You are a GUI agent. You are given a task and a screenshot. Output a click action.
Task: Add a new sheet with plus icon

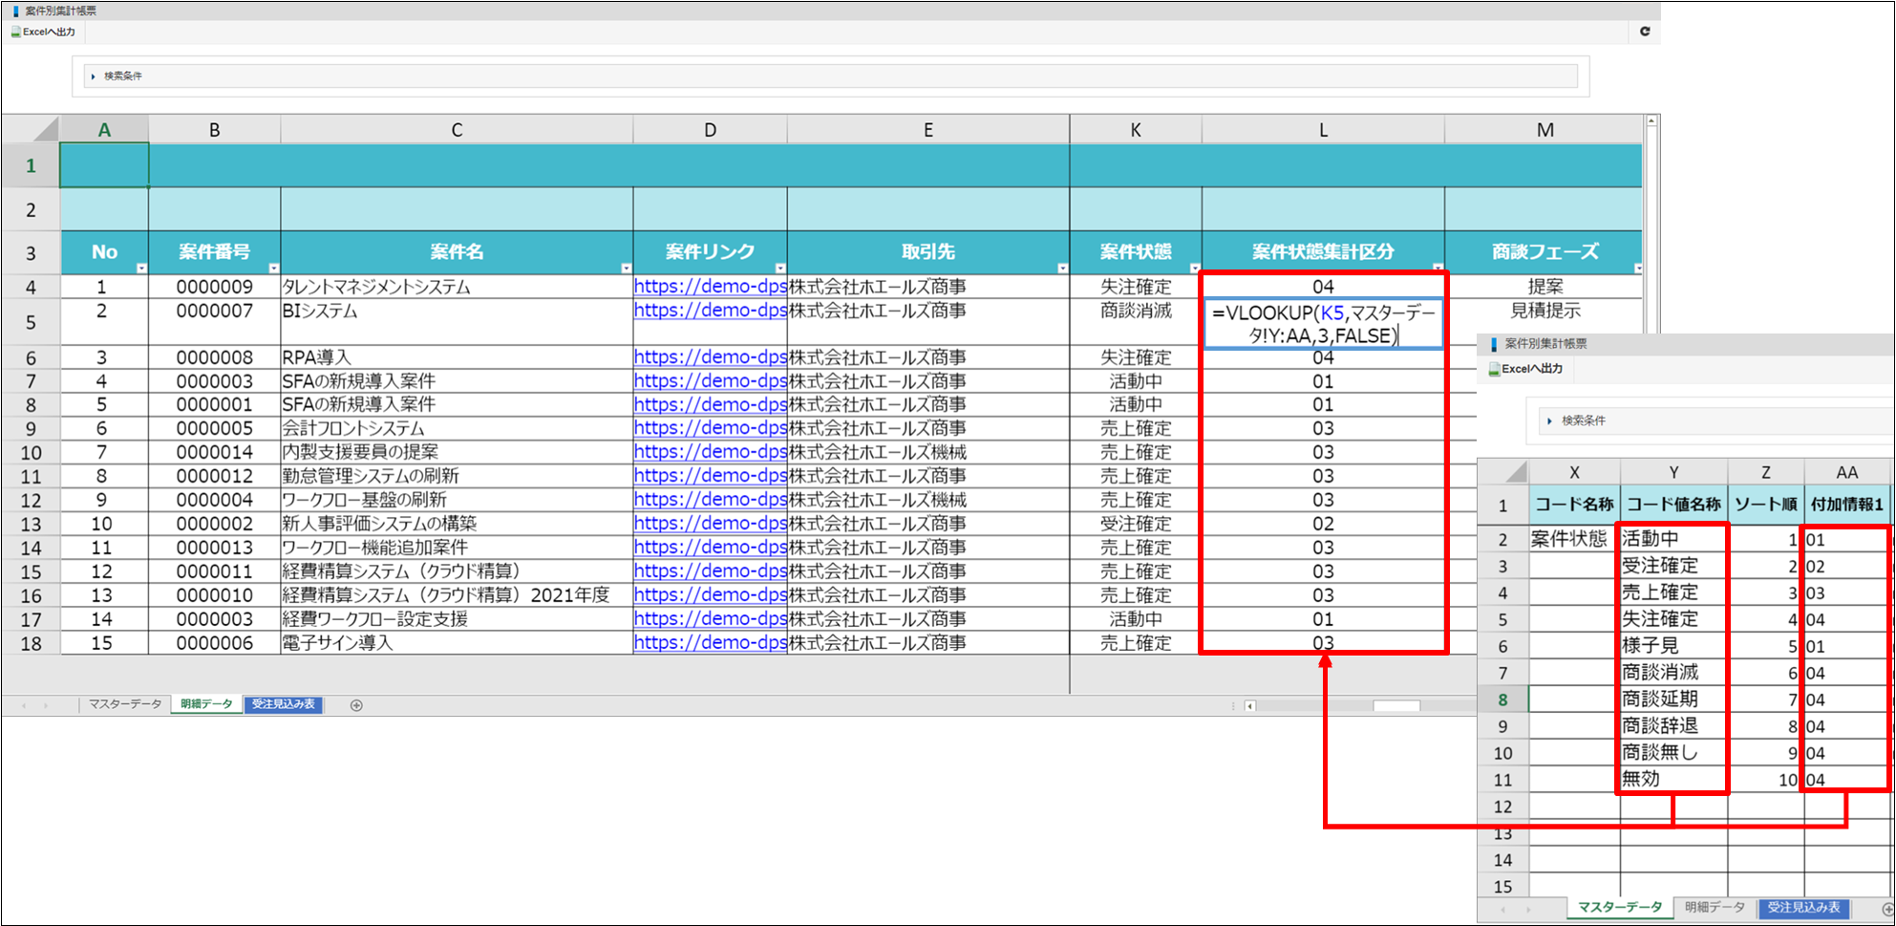point(356,705)
